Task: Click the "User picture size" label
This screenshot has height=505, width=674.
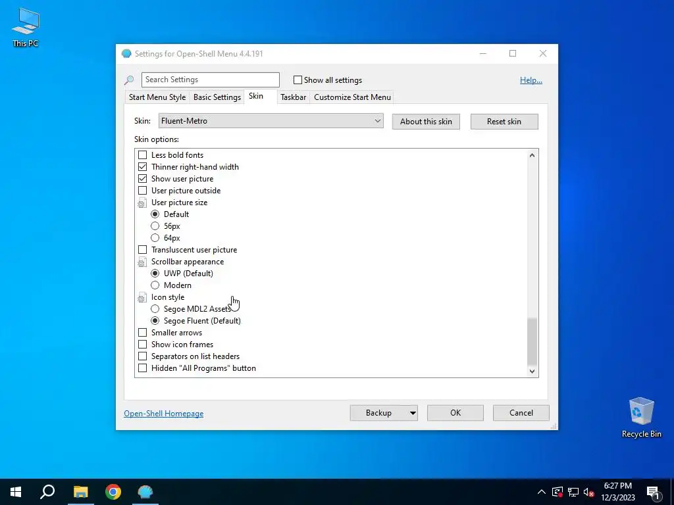Action: [x=179, y=203]
